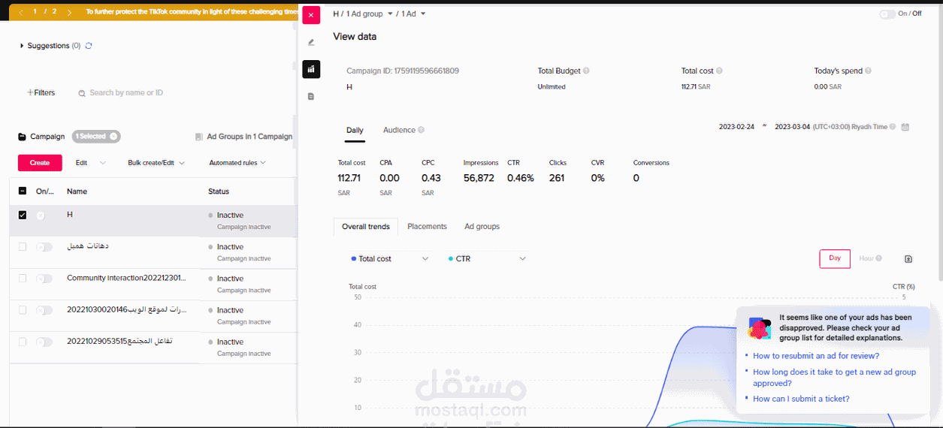Switch to the Audience tab

click(x=399, y=131)
